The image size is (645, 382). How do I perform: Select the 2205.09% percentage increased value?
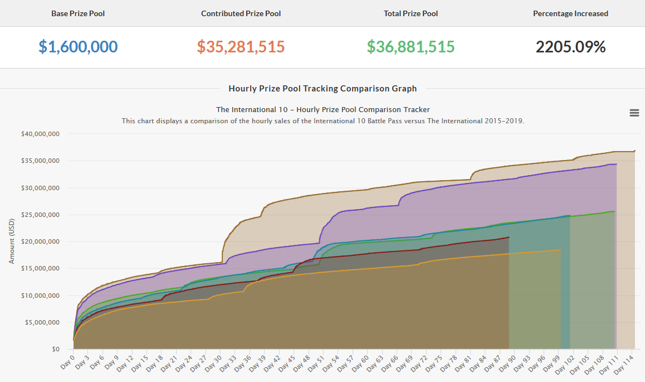click(x=570, y=47)
